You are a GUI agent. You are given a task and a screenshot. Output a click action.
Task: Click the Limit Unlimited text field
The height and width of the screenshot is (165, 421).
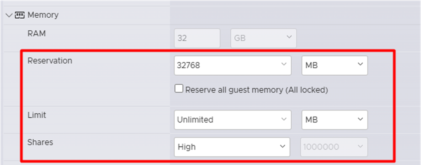click(233, 120)
